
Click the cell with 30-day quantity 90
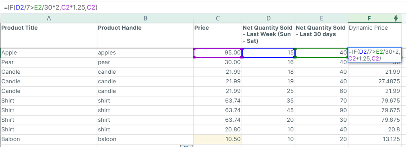(x=322, y=110)
